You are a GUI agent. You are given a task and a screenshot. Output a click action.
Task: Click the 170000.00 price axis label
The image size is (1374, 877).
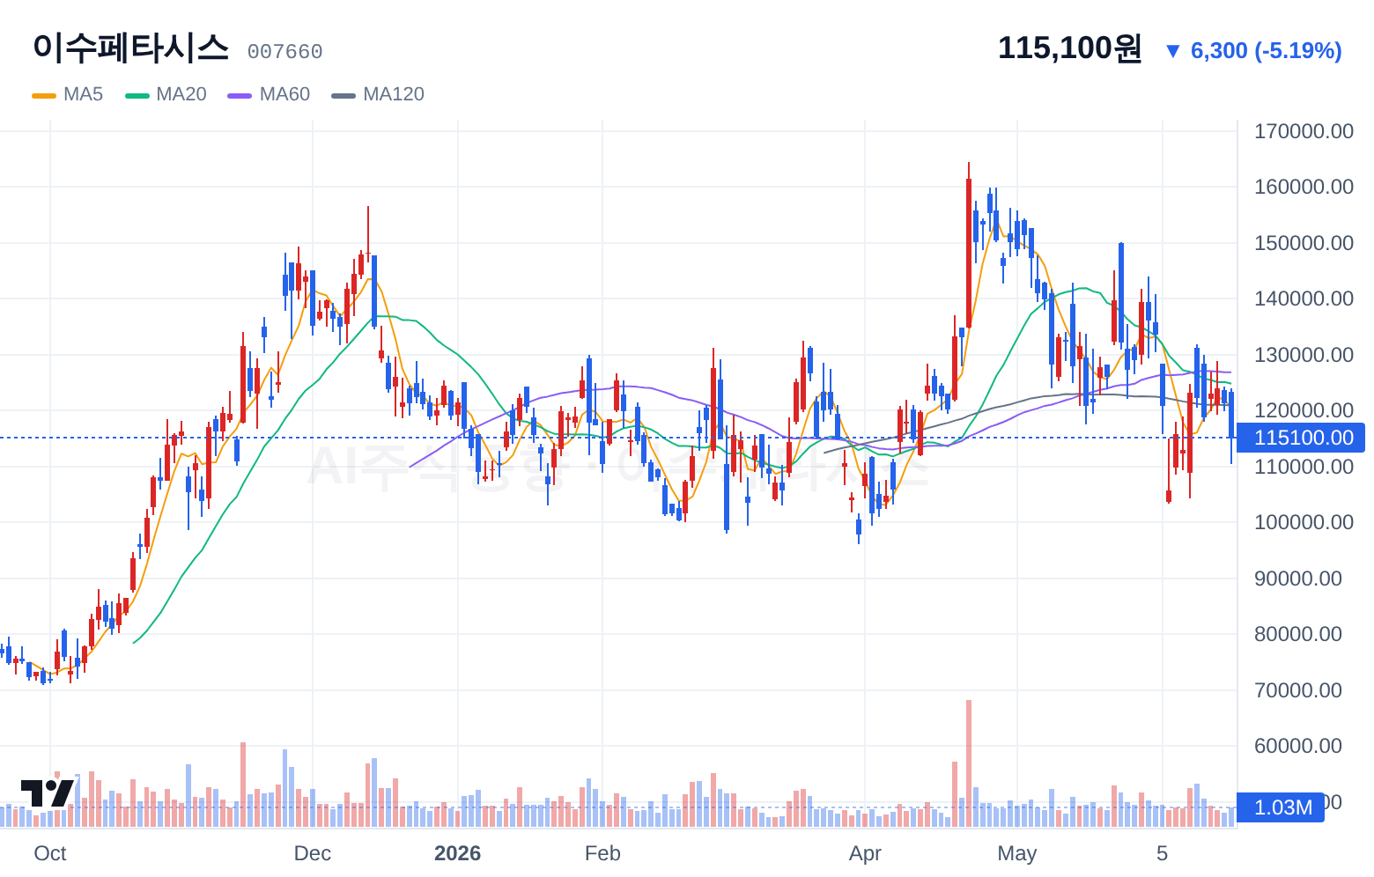(1304, 131)
